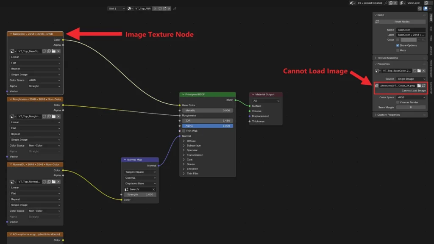Click the IOR value field showing 1.450
The width and height of the screenshot is (434, 244).
[207, 121]
